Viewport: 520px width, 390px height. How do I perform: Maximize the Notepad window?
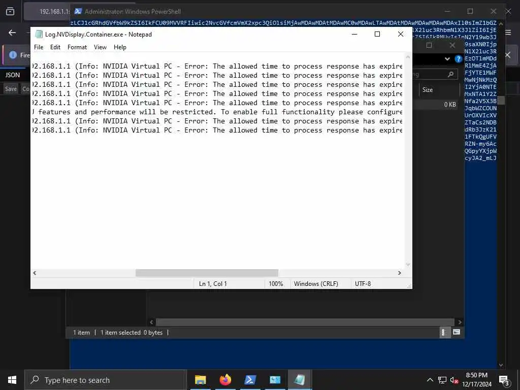pyautogui.click(x=377, y=34)
